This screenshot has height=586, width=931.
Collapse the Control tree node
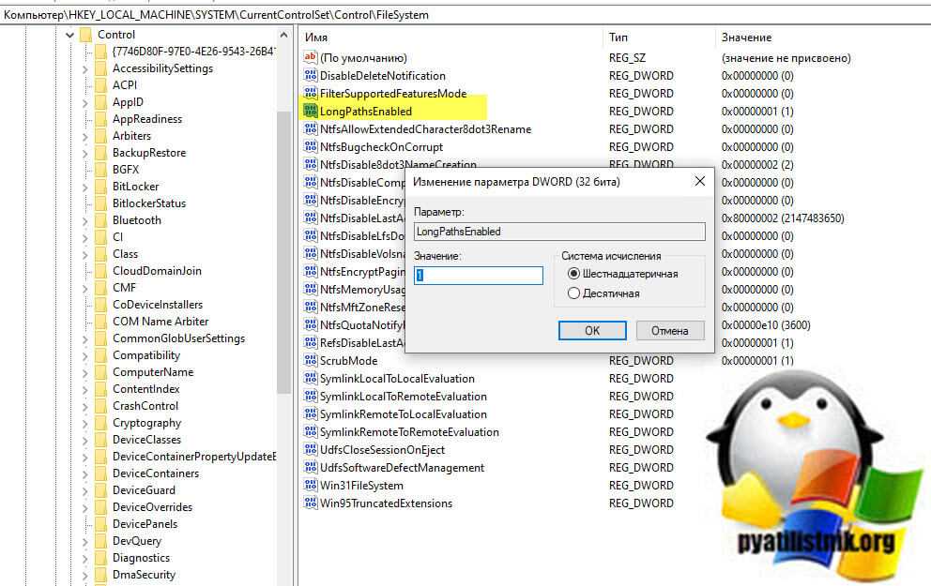point(69,35)
